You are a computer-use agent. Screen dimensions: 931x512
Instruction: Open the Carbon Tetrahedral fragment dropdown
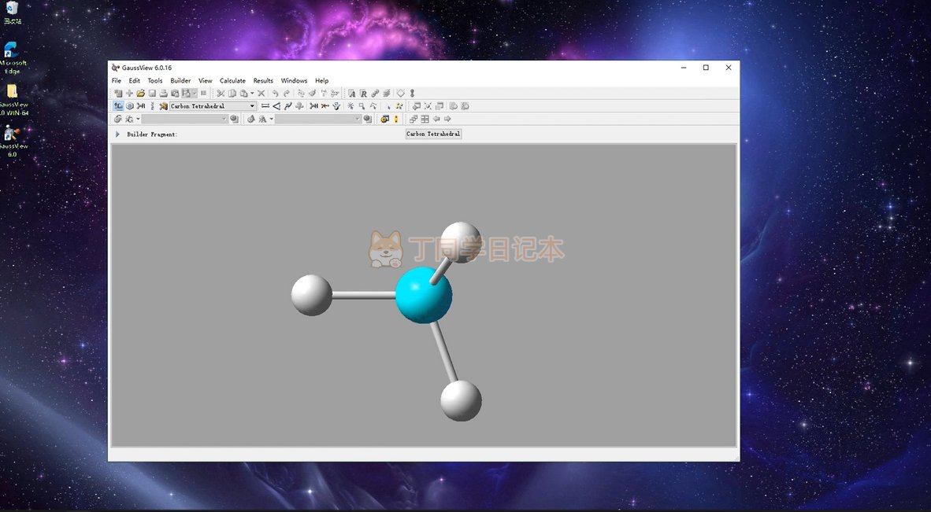click(252, 106)
